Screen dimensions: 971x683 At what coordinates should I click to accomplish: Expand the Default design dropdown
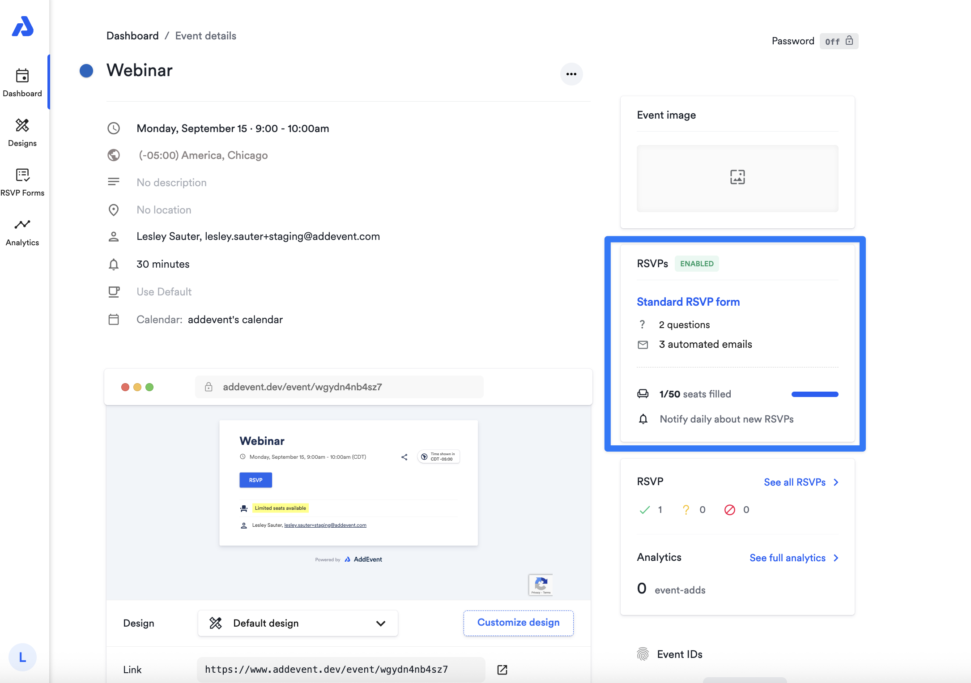click(298, 623)
